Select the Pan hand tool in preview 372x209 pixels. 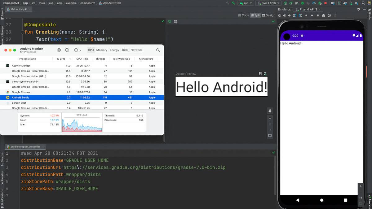pyautogui.click(x=270, y=111)
